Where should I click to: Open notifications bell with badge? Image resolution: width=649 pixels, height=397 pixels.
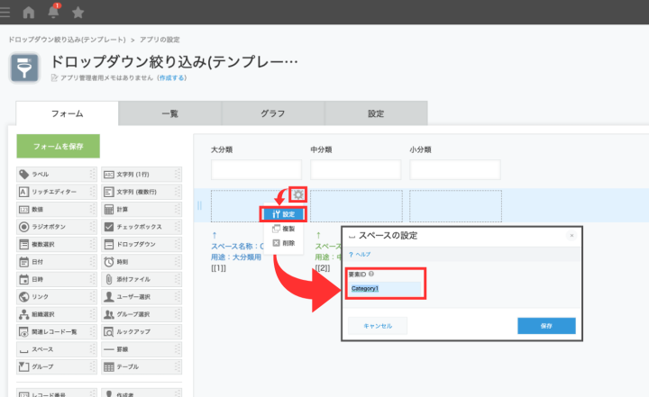pos(53,13)
